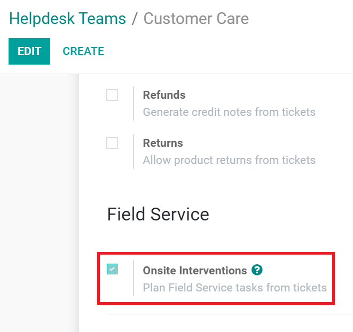This screenshot has width=353, height=332.
Task: Click the vertical divider beside Returns
Action: pyautogui.click(x=133, y=152)
